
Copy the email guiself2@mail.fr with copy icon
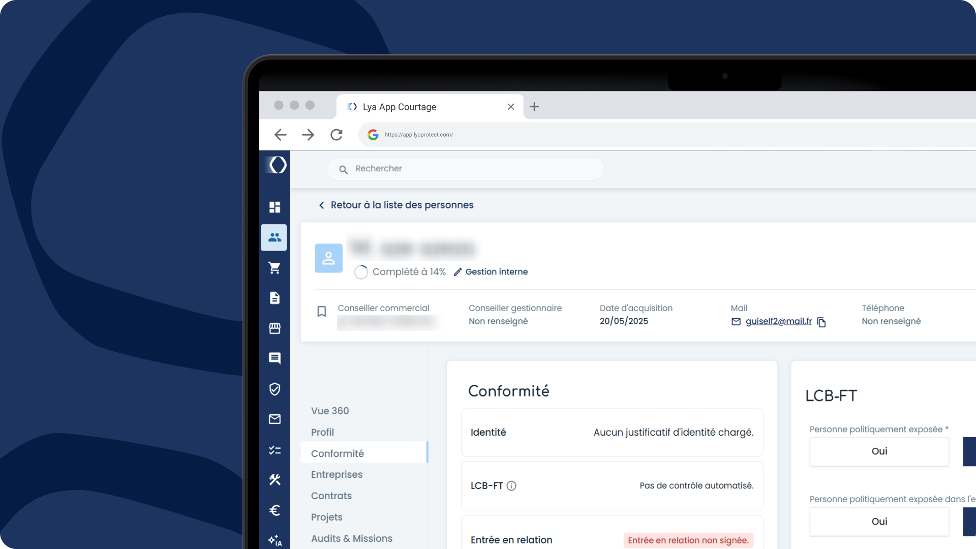(822, 322)
